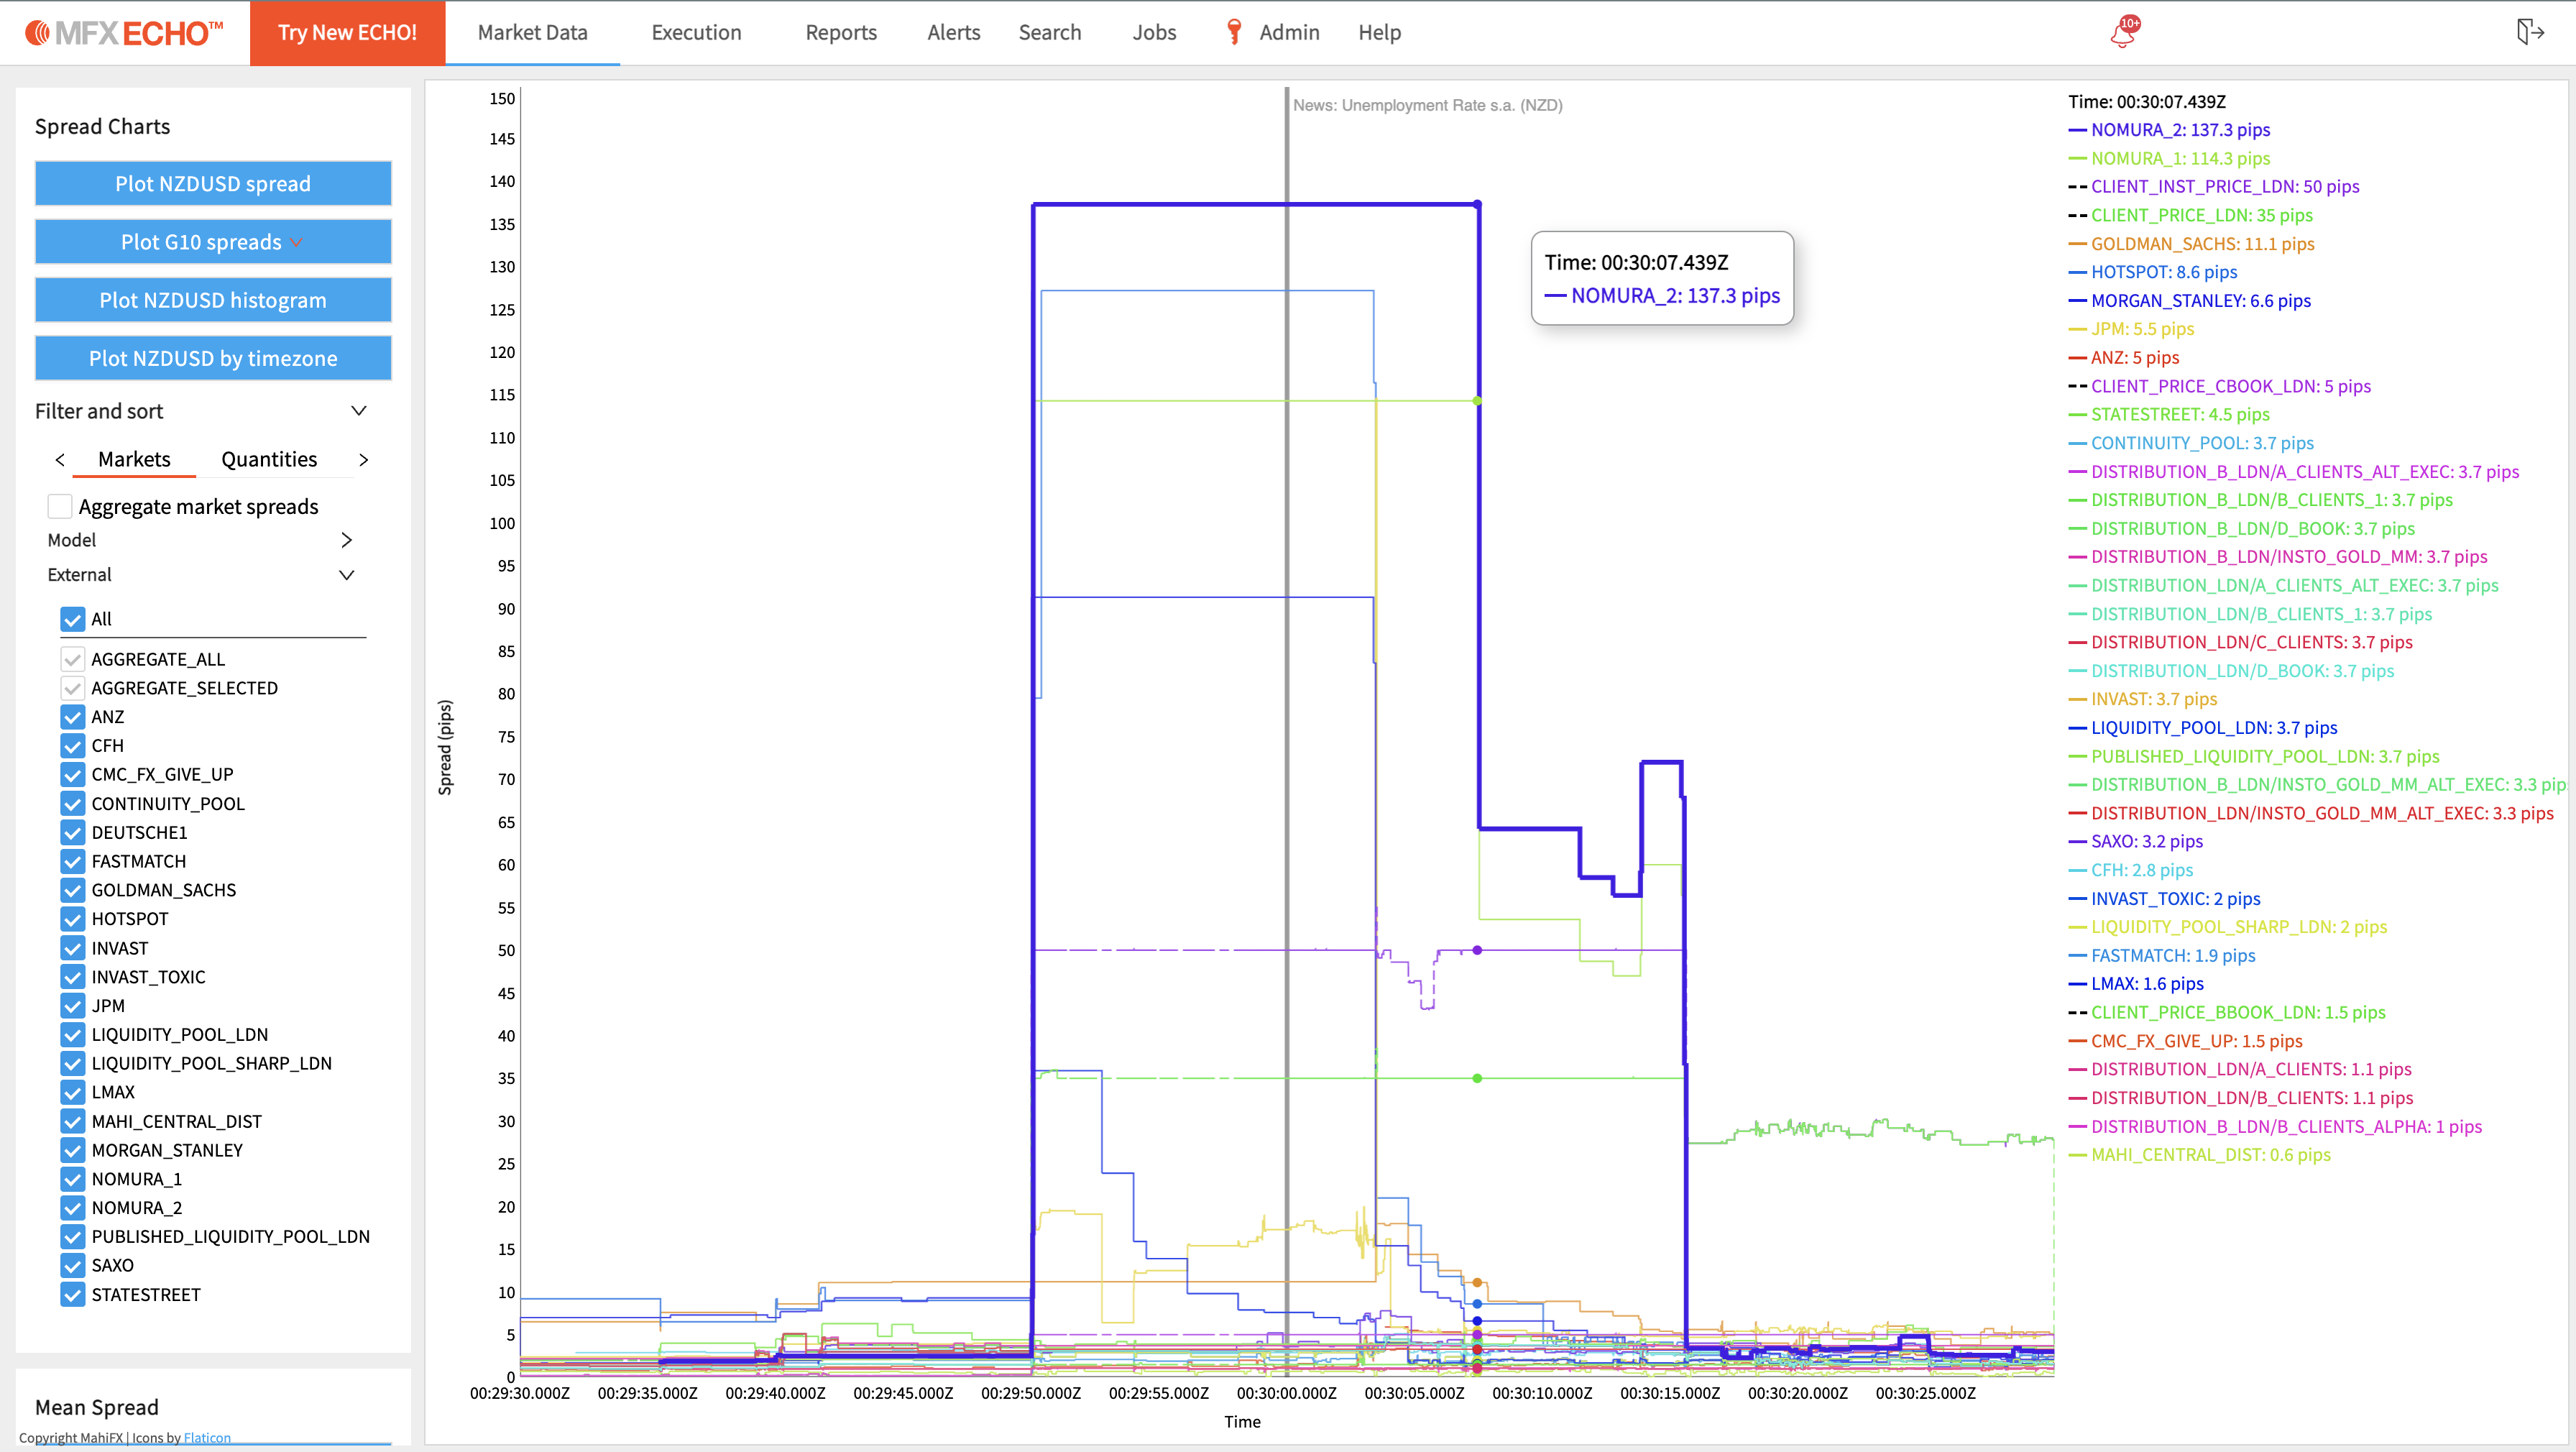
Task: Uncheck the GOLDMAN_SACHS checkbox
Action: pos(72,890)
